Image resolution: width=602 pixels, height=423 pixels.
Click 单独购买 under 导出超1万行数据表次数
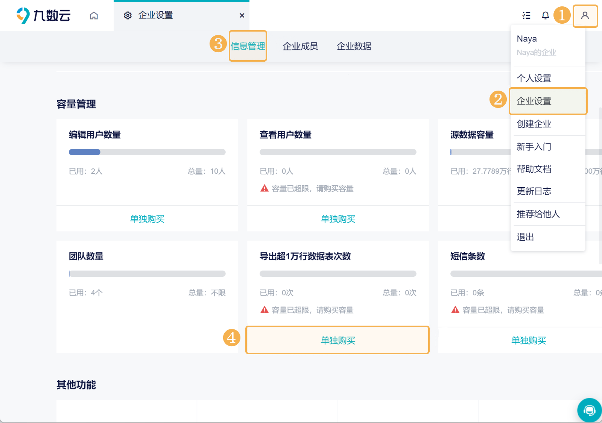[x=337, y=340]
